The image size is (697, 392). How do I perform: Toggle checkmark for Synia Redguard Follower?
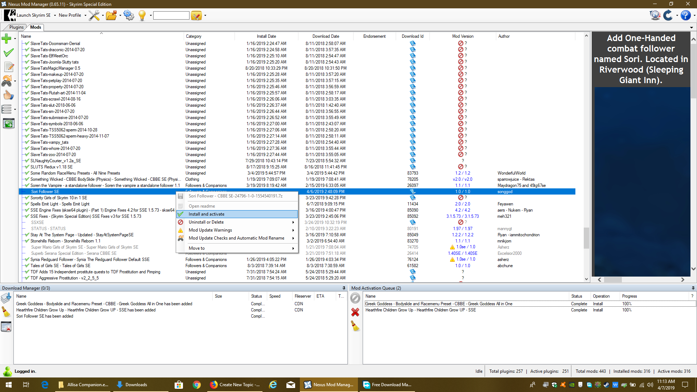tap(27, 260)
